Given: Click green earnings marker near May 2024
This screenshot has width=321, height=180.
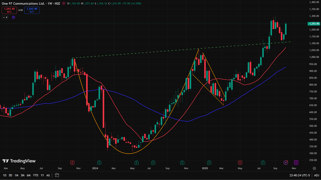Looking at the screenshot, I should (x=136, y=162).
